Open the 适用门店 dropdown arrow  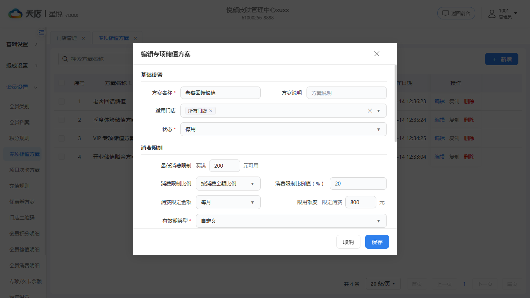click(379, 111)
